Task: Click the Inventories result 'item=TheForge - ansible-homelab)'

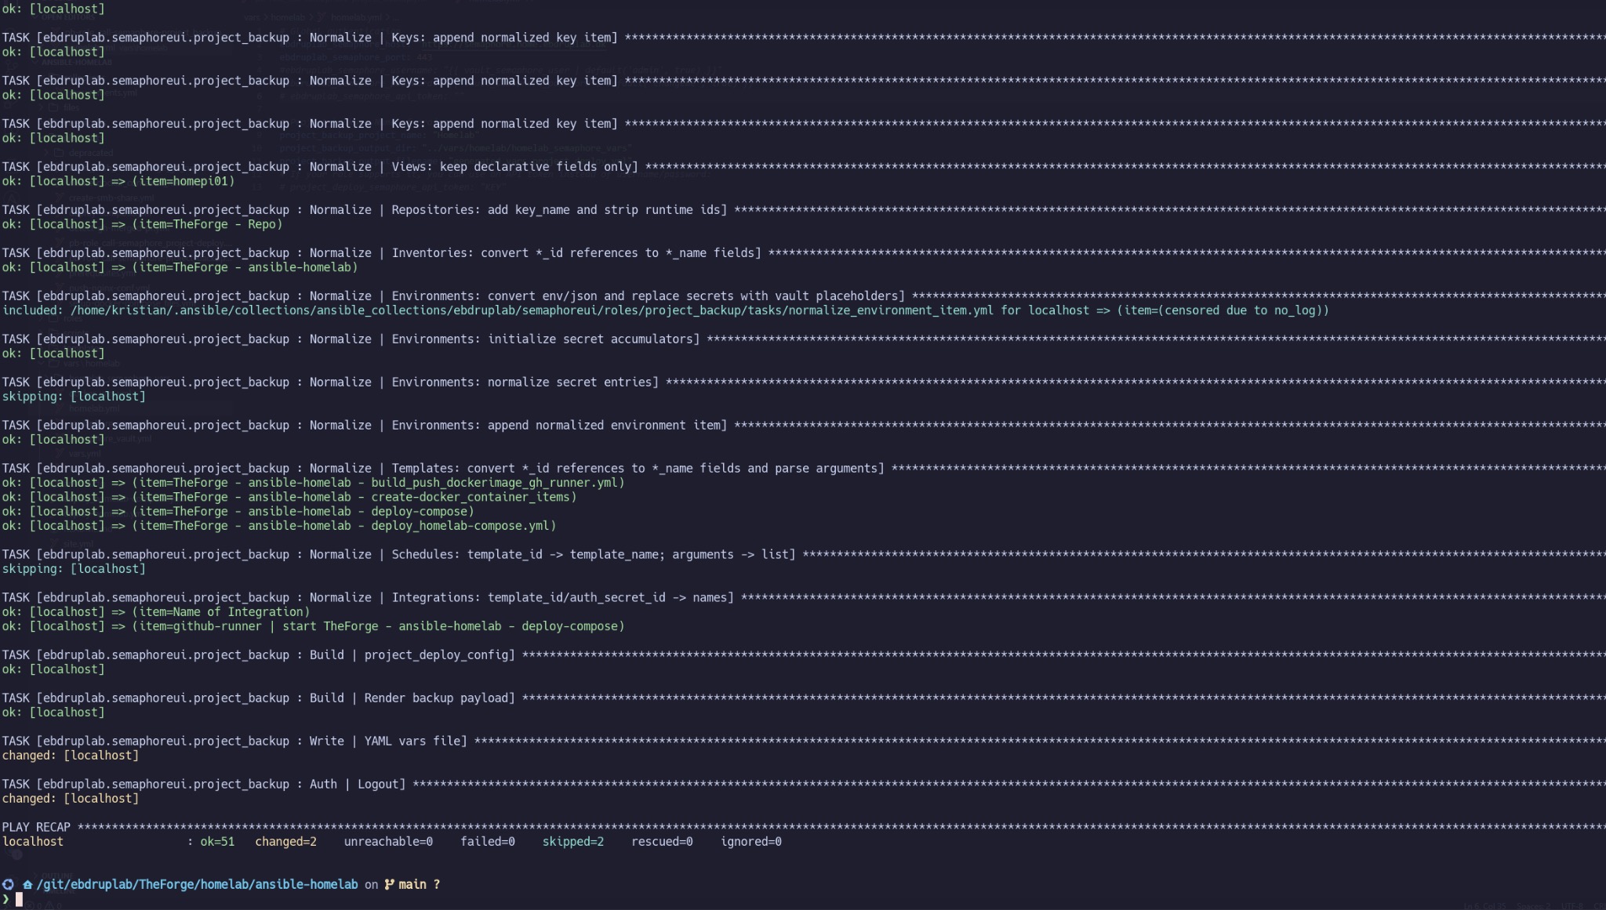Action: 180,266
